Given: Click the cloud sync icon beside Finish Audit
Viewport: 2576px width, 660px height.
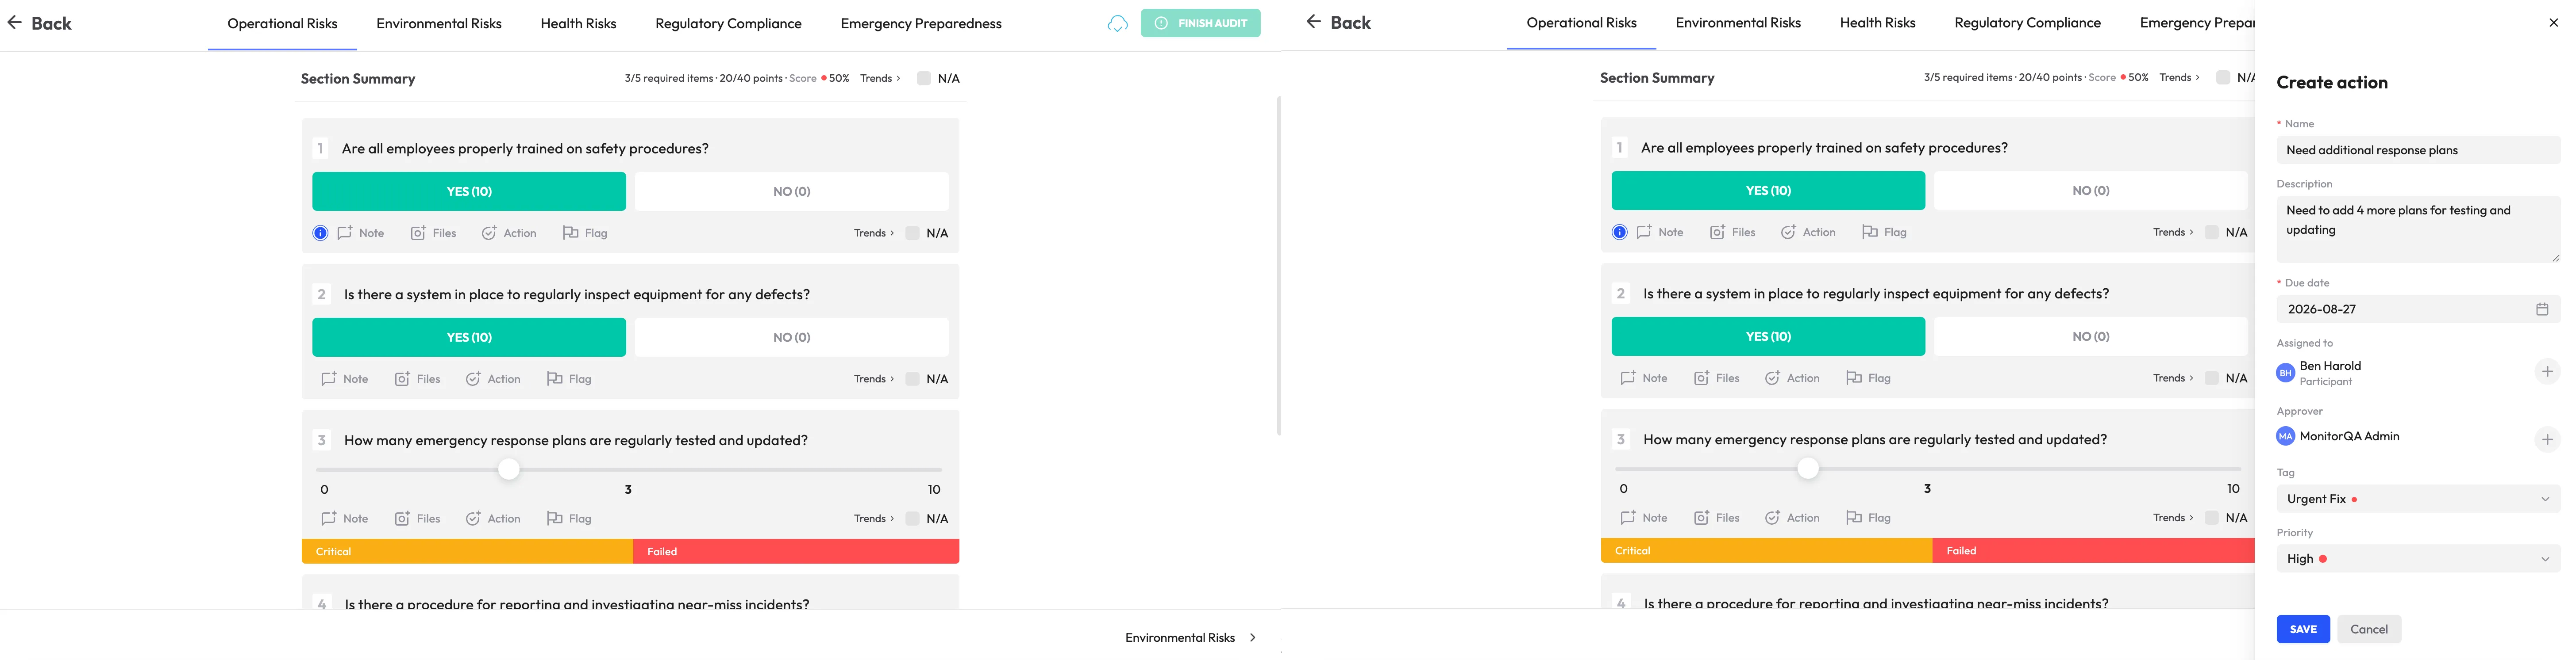Looking at the screenshot, I should click(x=1117, y=23).
